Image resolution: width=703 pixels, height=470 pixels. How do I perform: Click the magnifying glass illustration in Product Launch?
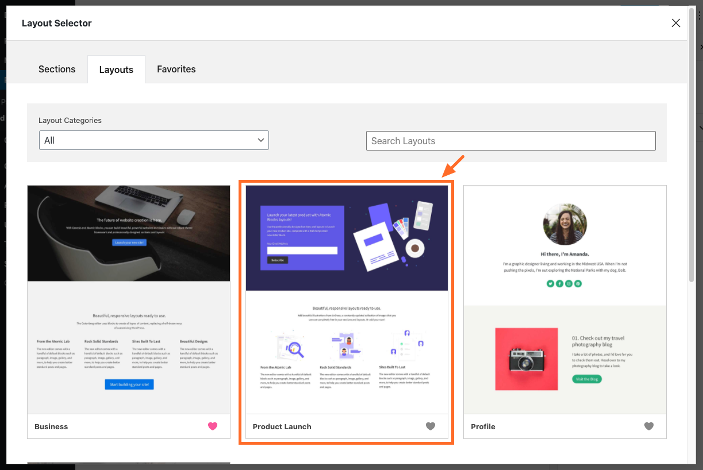(297, 348)
